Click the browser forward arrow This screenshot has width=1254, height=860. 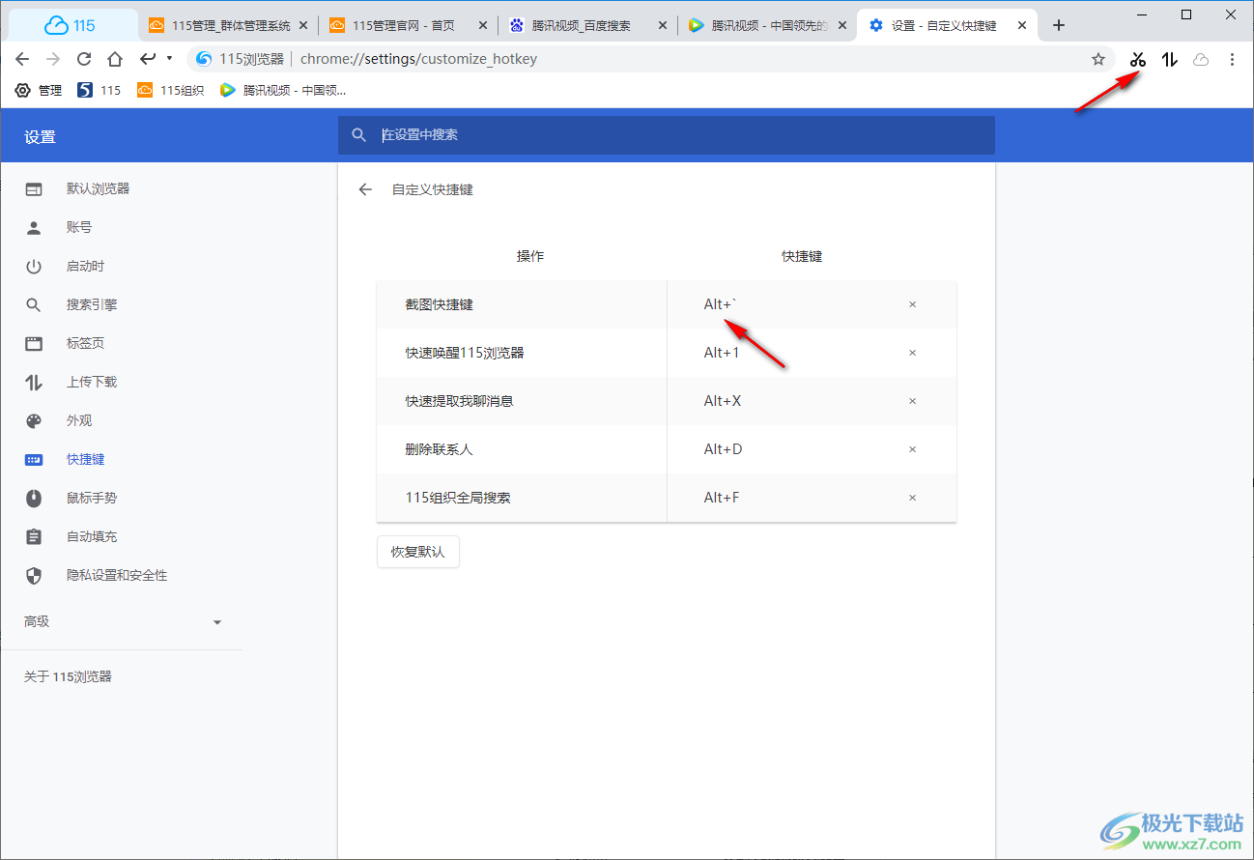53,59
